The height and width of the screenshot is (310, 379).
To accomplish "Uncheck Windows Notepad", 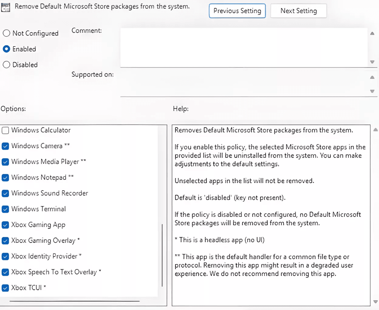I will point(5,177).
